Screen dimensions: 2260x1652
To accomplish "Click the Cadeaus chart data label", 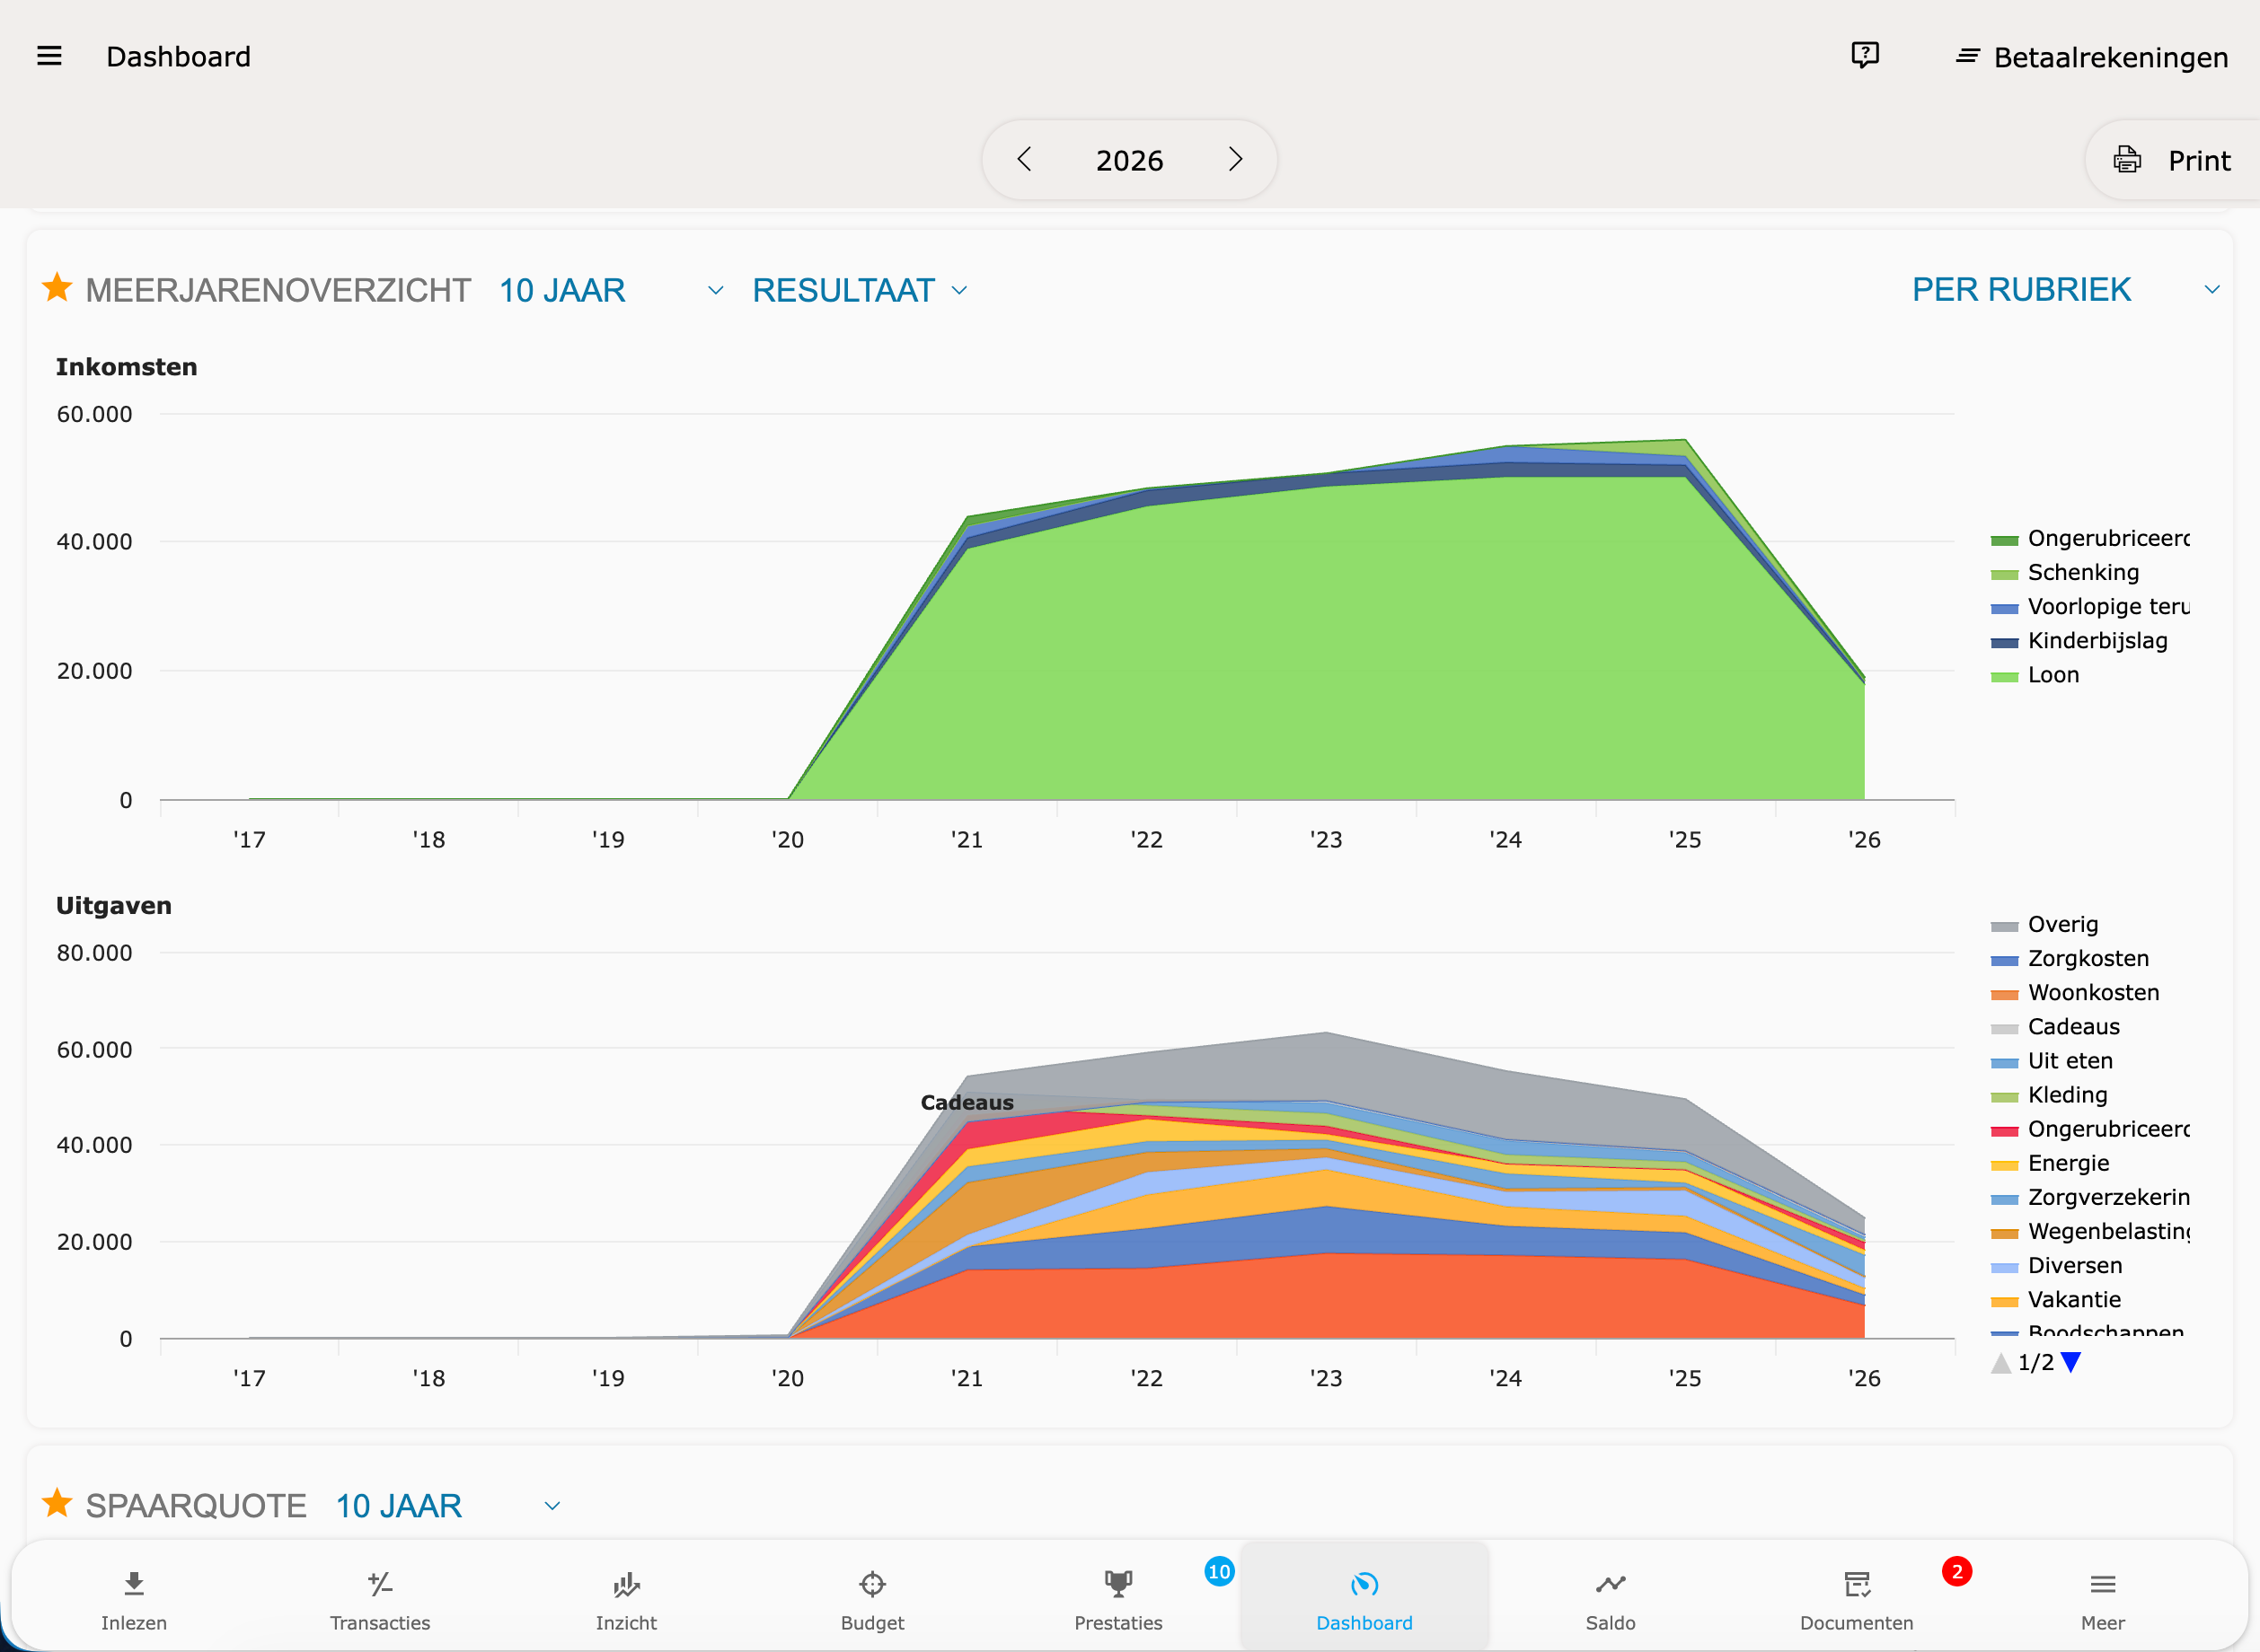I will pyautogui.click(x=967, y=1103).
